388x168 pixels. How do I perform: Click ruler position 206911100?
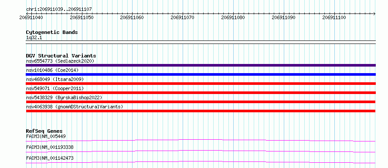(334, 17)
